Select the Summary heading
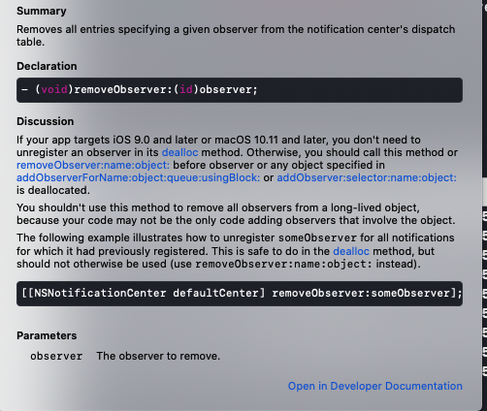Screen dimensions: 487x411 coord(42,11)
